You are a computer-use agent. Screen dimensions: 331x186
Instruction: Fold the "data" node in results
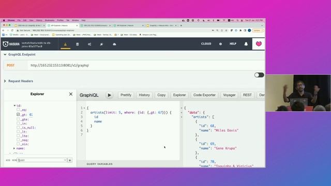coord(182,113)
